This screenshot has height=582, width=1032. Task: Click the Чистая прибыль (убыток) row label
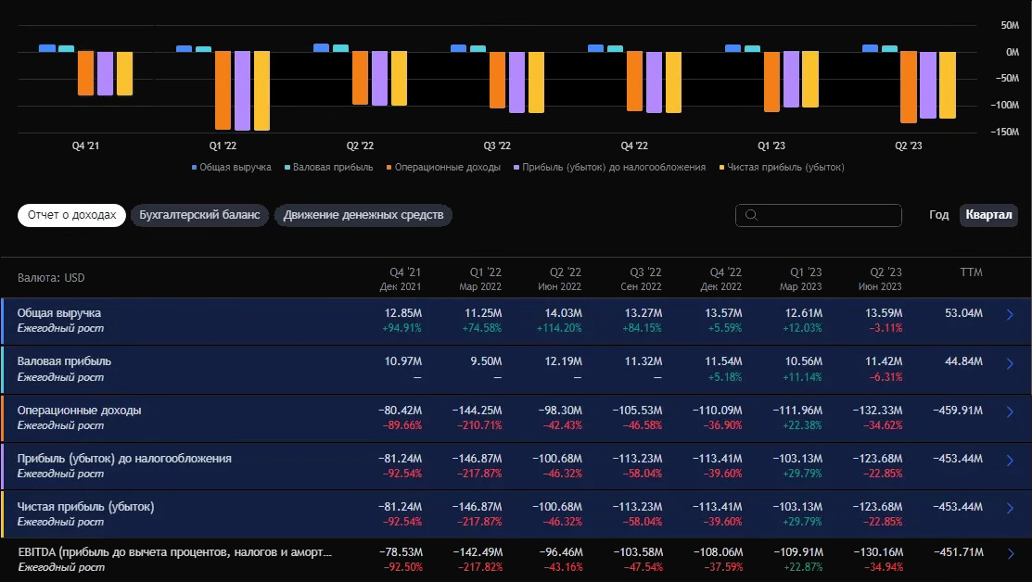pyautogui.click(x=85, y=506)
